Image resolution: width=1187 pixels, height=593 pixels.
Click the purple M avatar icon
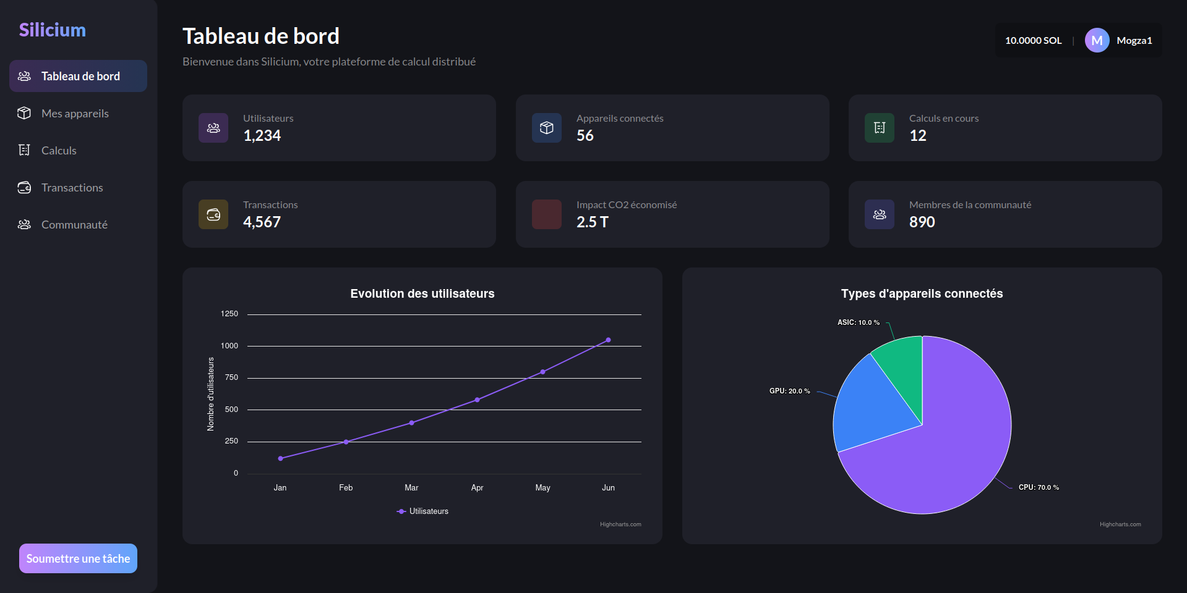click(1097, 40)
